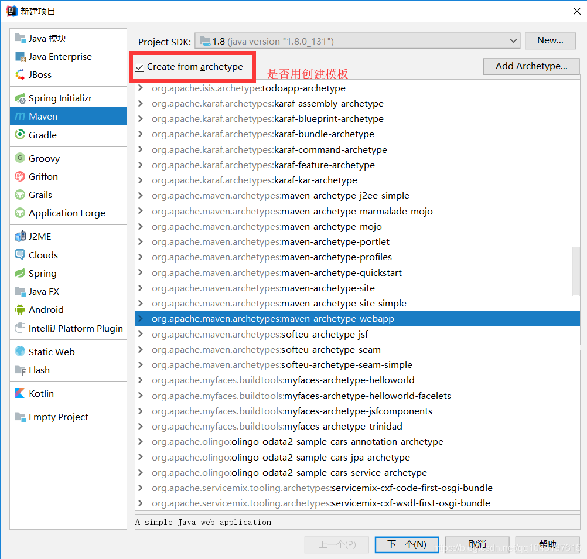Click the Android robot icon
The image size is (587, 559).
[x=20, y=309]
